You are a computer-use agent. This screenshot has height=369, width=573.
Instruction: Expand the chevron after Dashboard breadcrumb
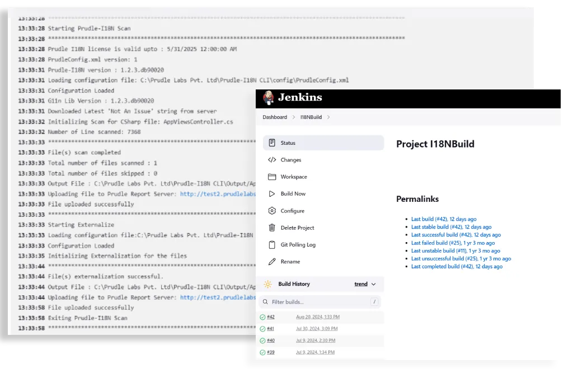(x=293, y=117)
